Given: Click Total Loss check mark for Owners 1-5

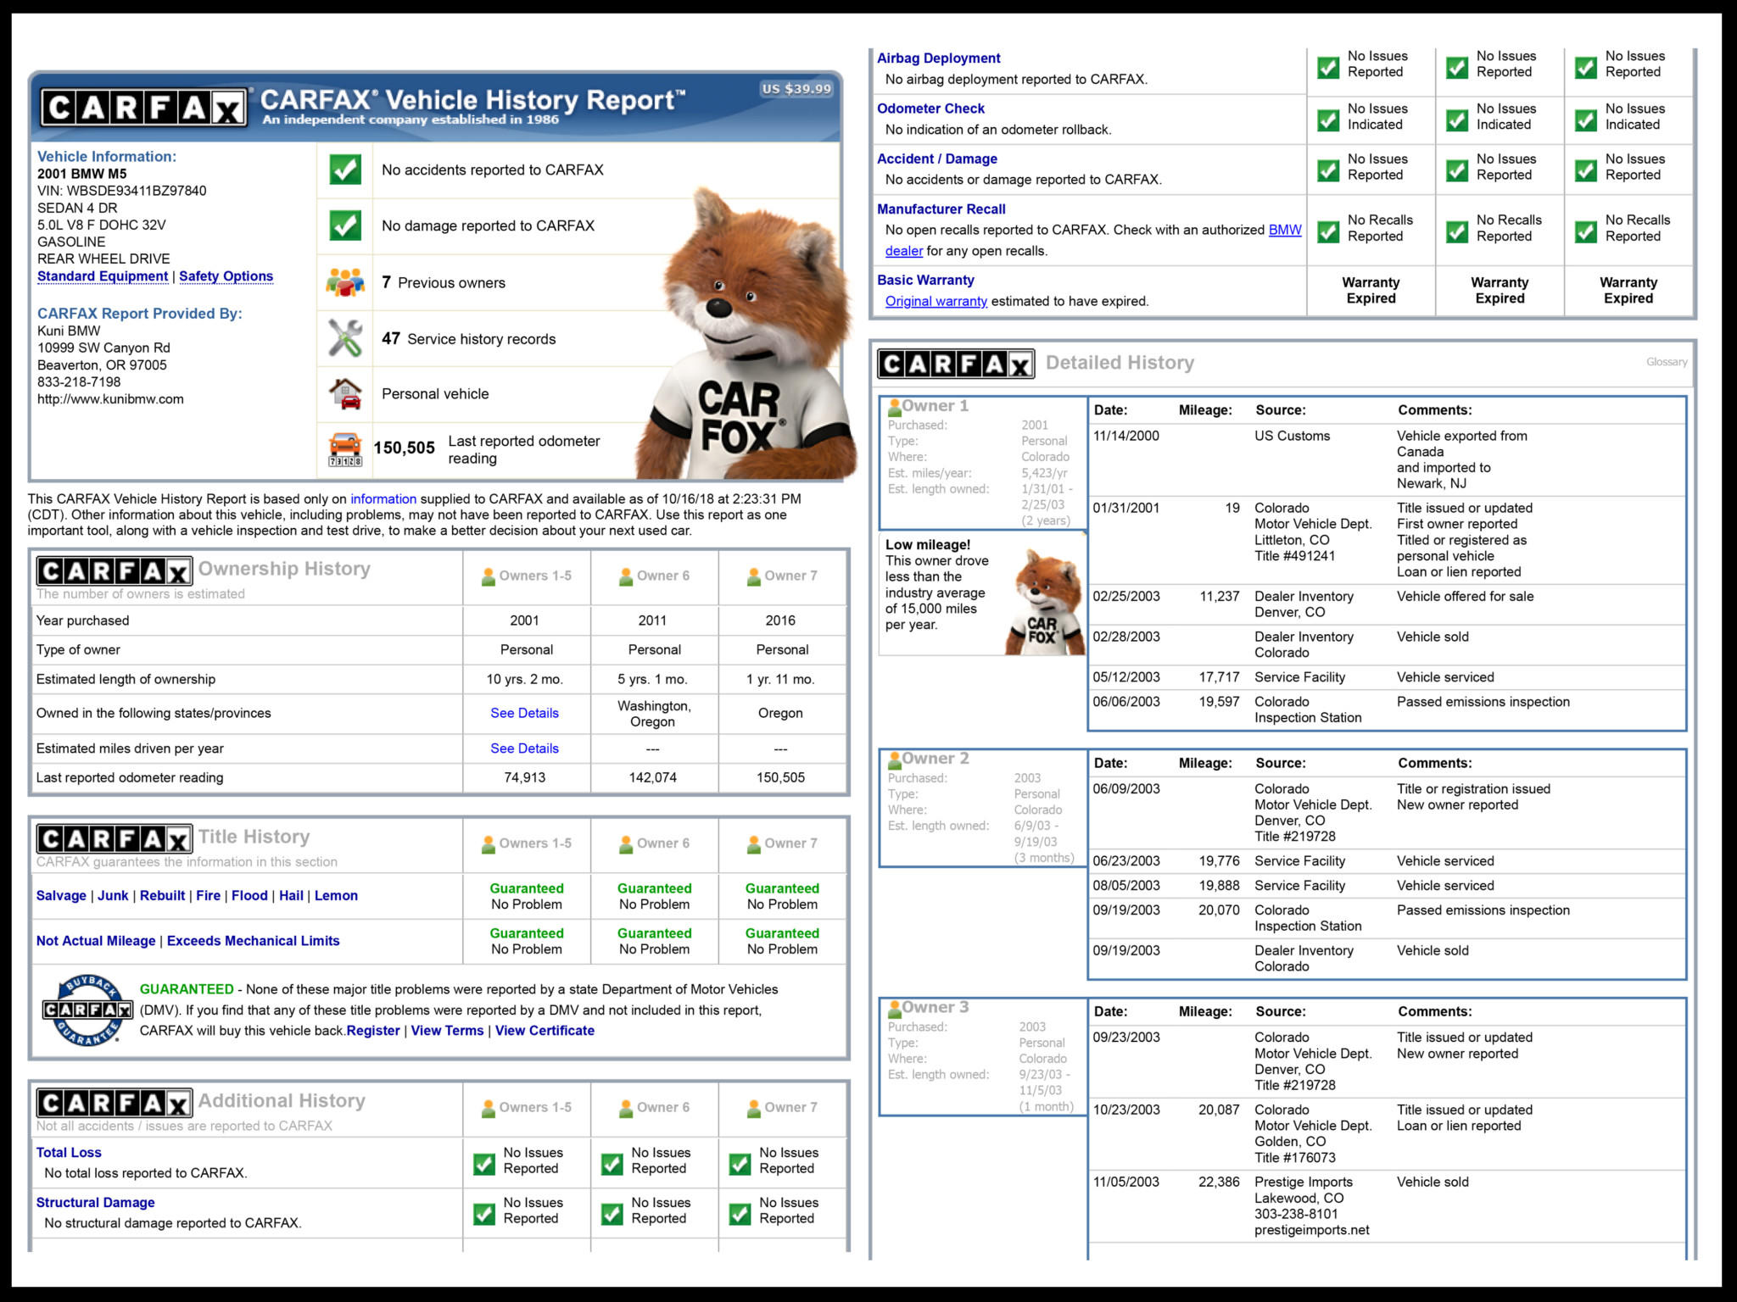Looking at the screenshot, I should tap(484, 1164).
